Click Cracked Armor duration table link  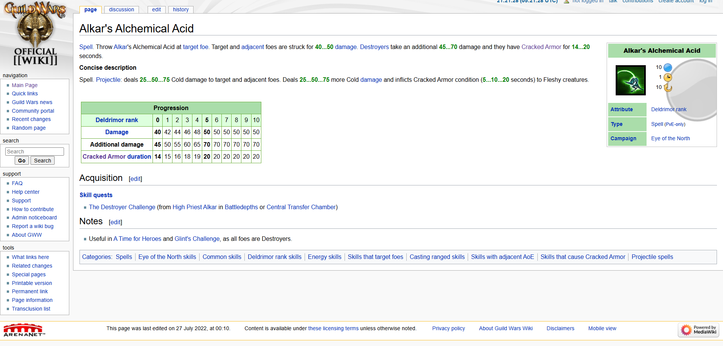pyautogui.click(x=117, y=156)
